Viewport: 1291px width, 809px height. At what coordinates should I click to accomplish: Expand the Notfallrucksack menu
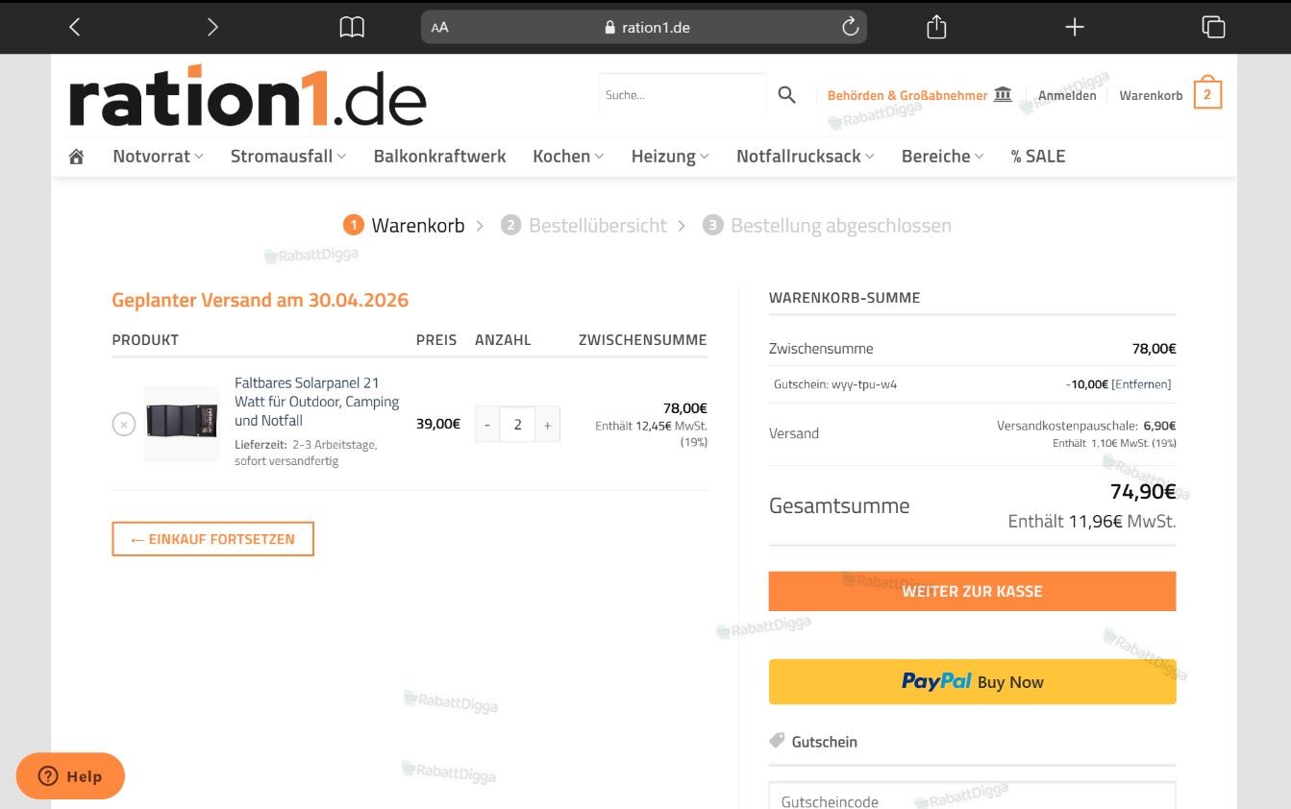[806, 157]
